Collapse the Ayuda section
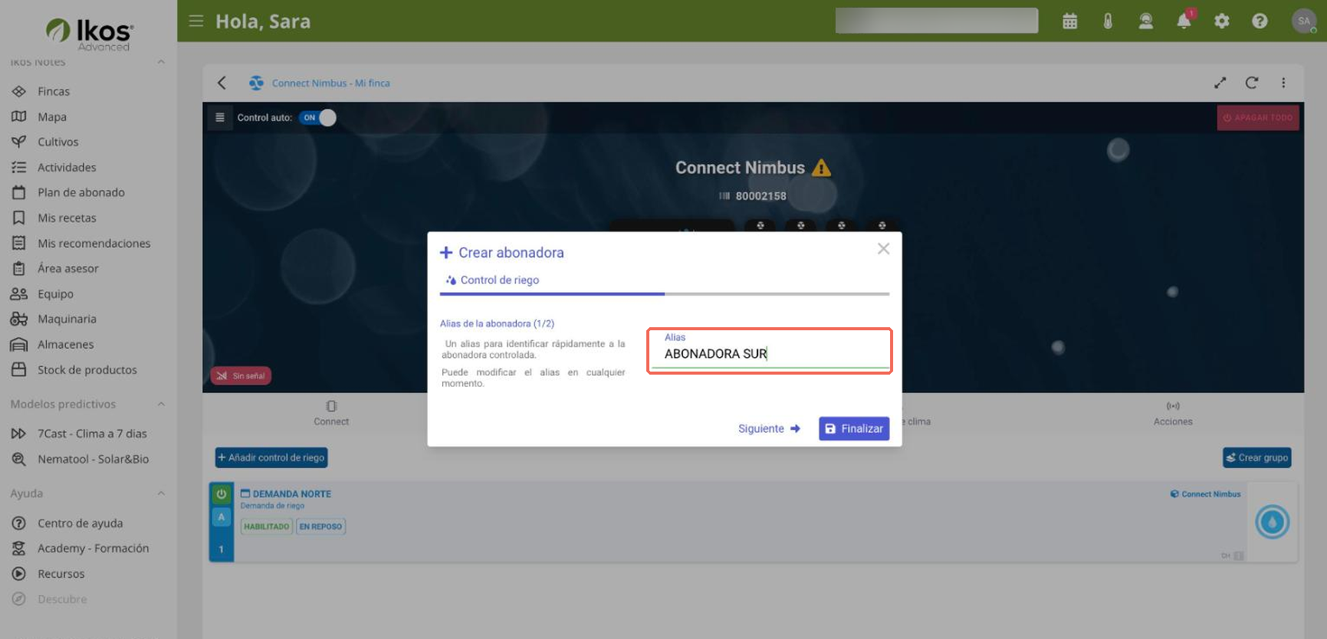This screenshot has width=1327, height=639. pyautogui.click(x=161, y=493)
